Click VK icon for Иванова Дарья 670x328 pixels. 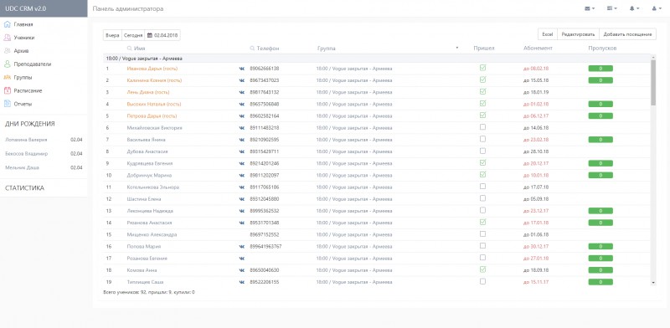(x=241, y=69)
